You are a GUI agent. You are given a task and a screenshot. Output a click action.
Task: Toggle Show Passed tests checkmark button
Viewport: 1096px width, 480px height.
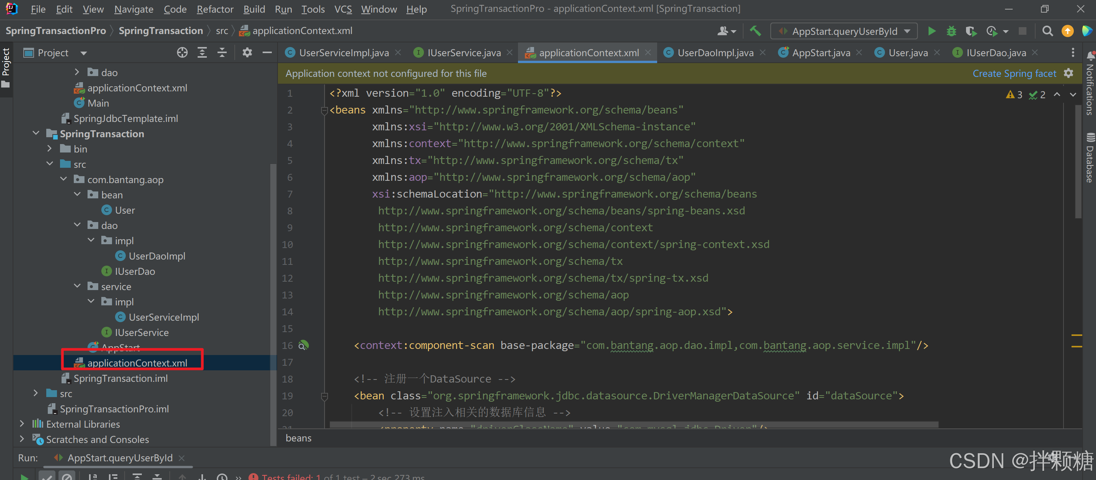pyautogui.click(x=47, y=477)
